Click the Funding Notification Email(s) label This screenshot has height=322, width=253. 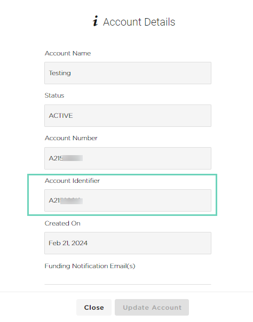[x=90, y=266]
